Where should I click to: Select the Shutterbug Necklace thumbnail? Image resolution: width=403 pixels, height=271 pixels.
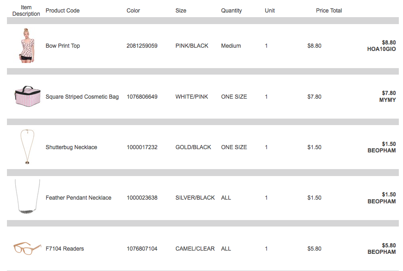coord(27,147)
